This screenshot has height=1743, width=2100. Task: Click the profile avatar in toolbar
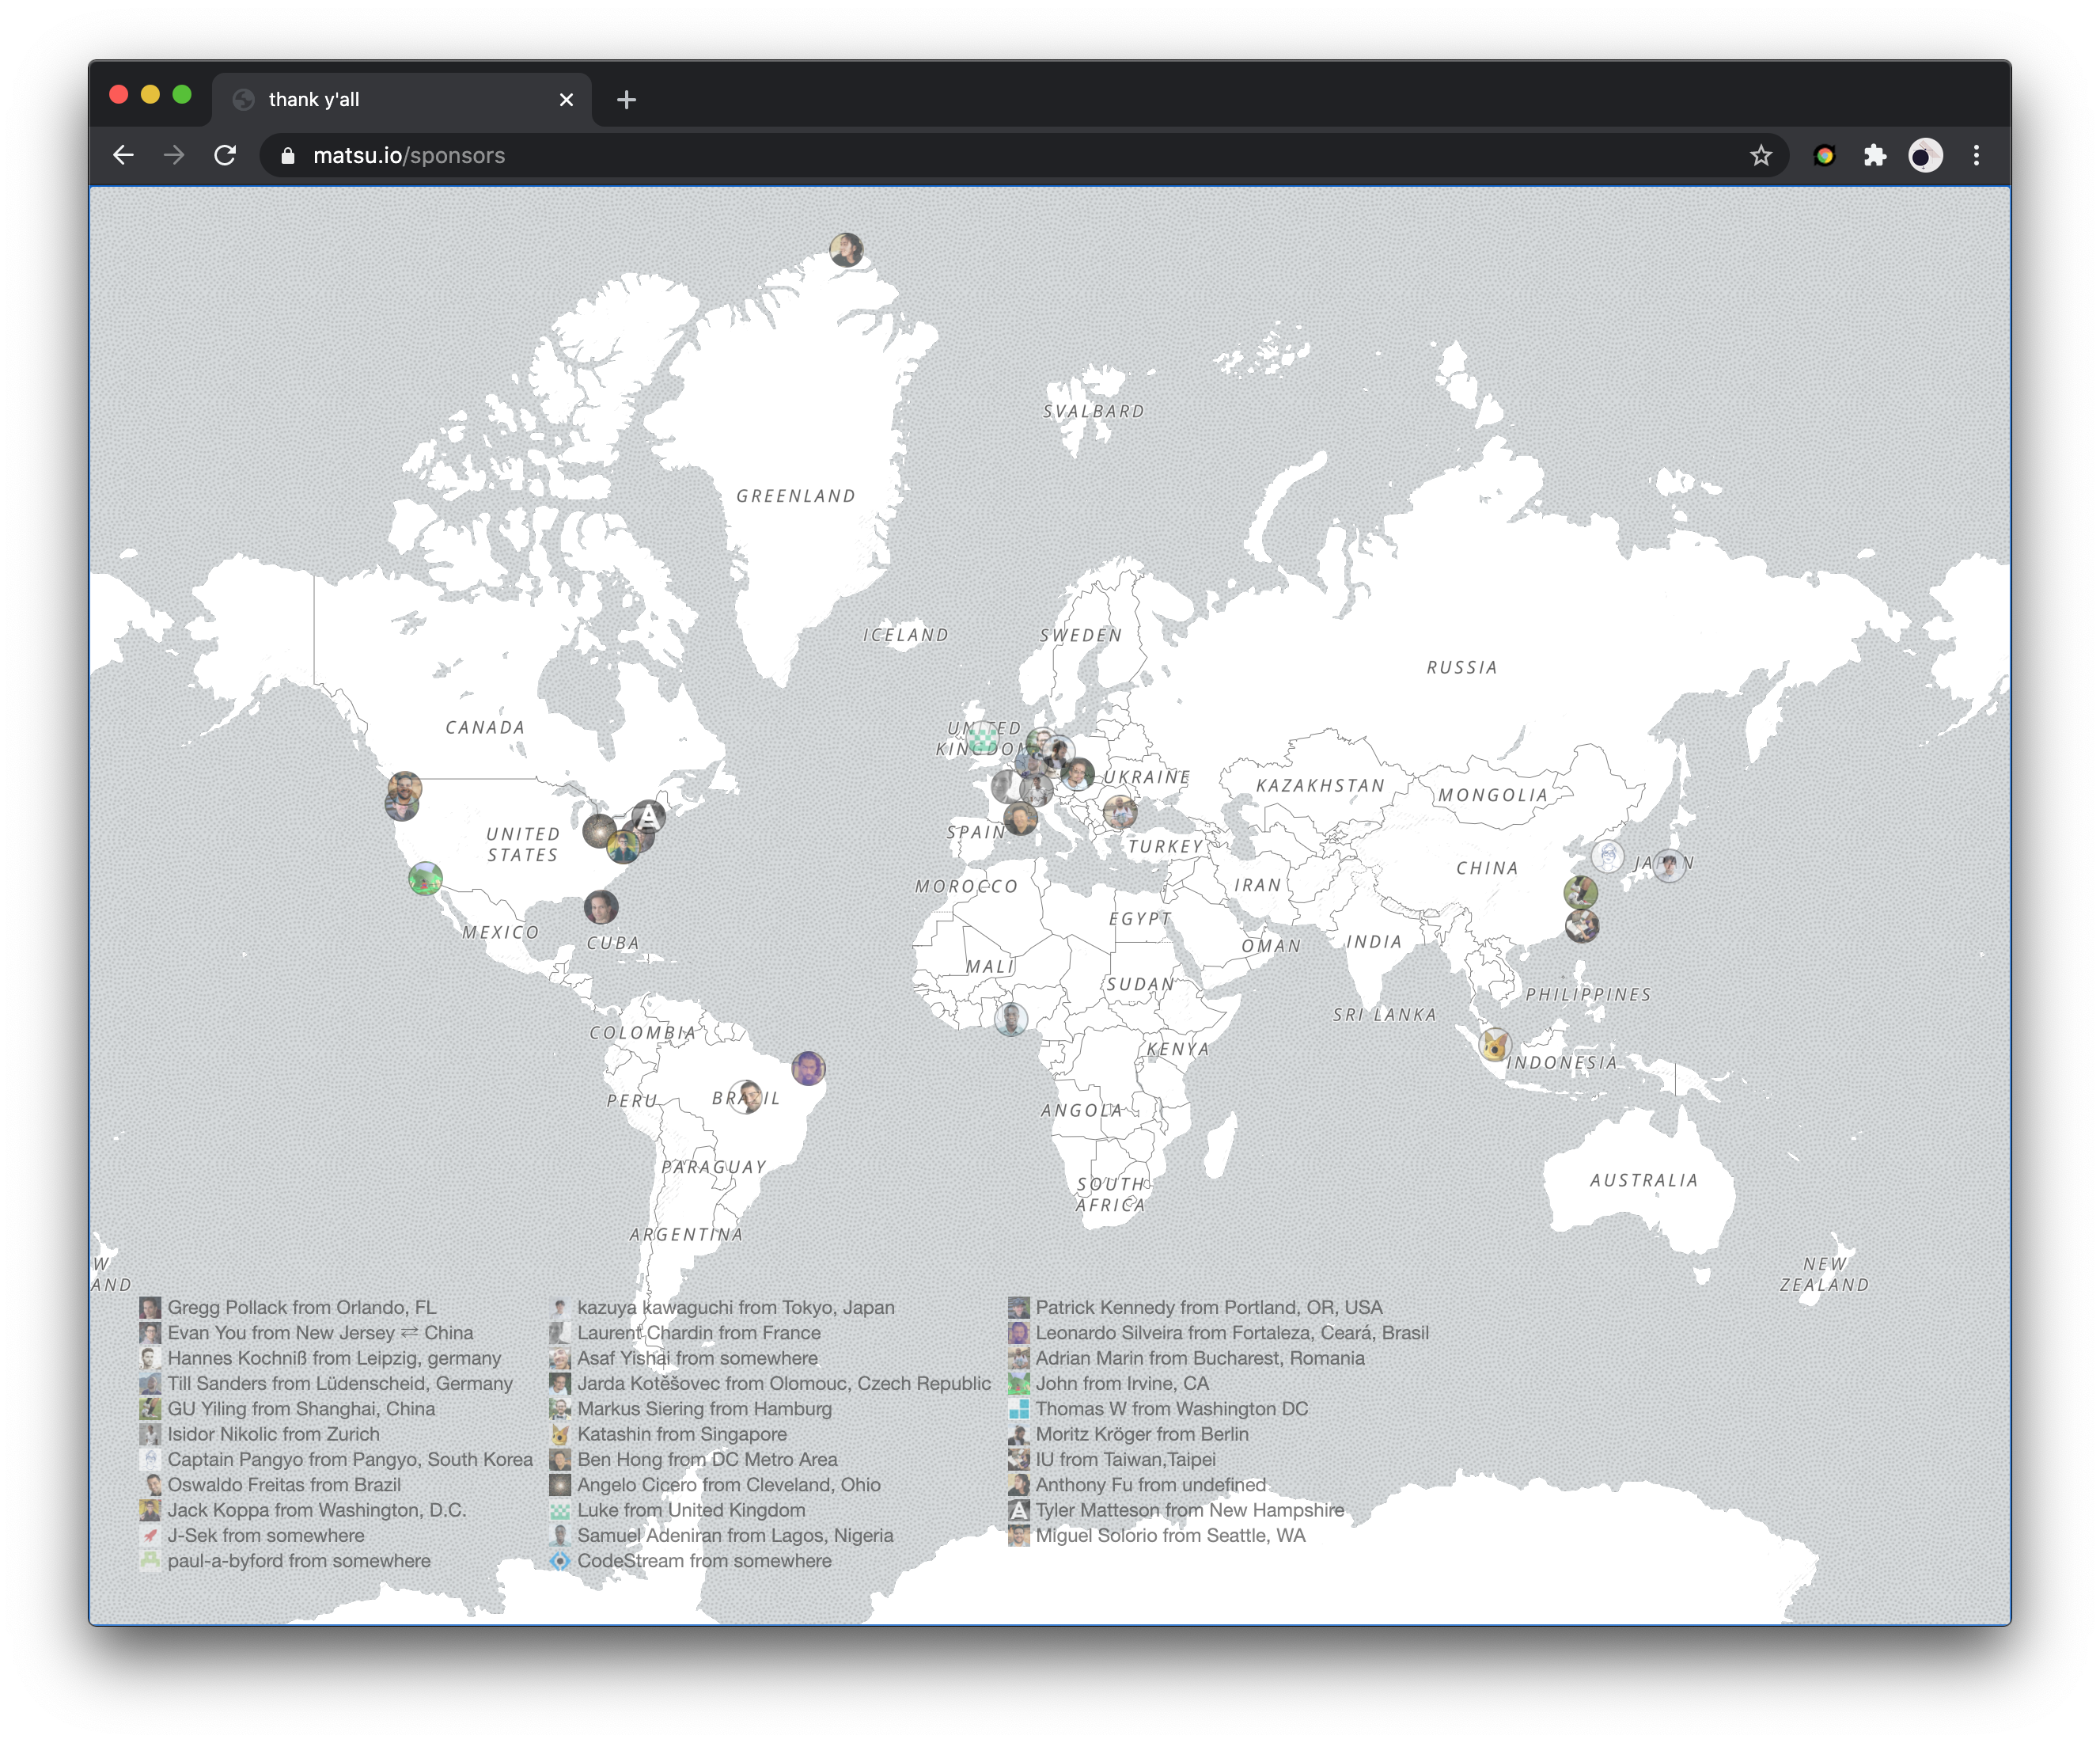pos(1924,155)
